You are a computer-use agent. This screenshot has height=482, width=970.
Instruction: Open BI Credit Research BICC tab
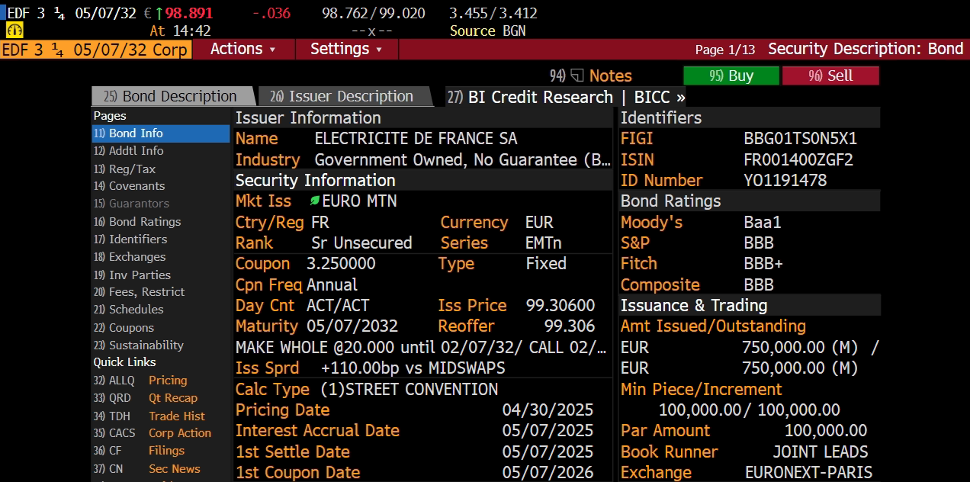click(566, 97)
